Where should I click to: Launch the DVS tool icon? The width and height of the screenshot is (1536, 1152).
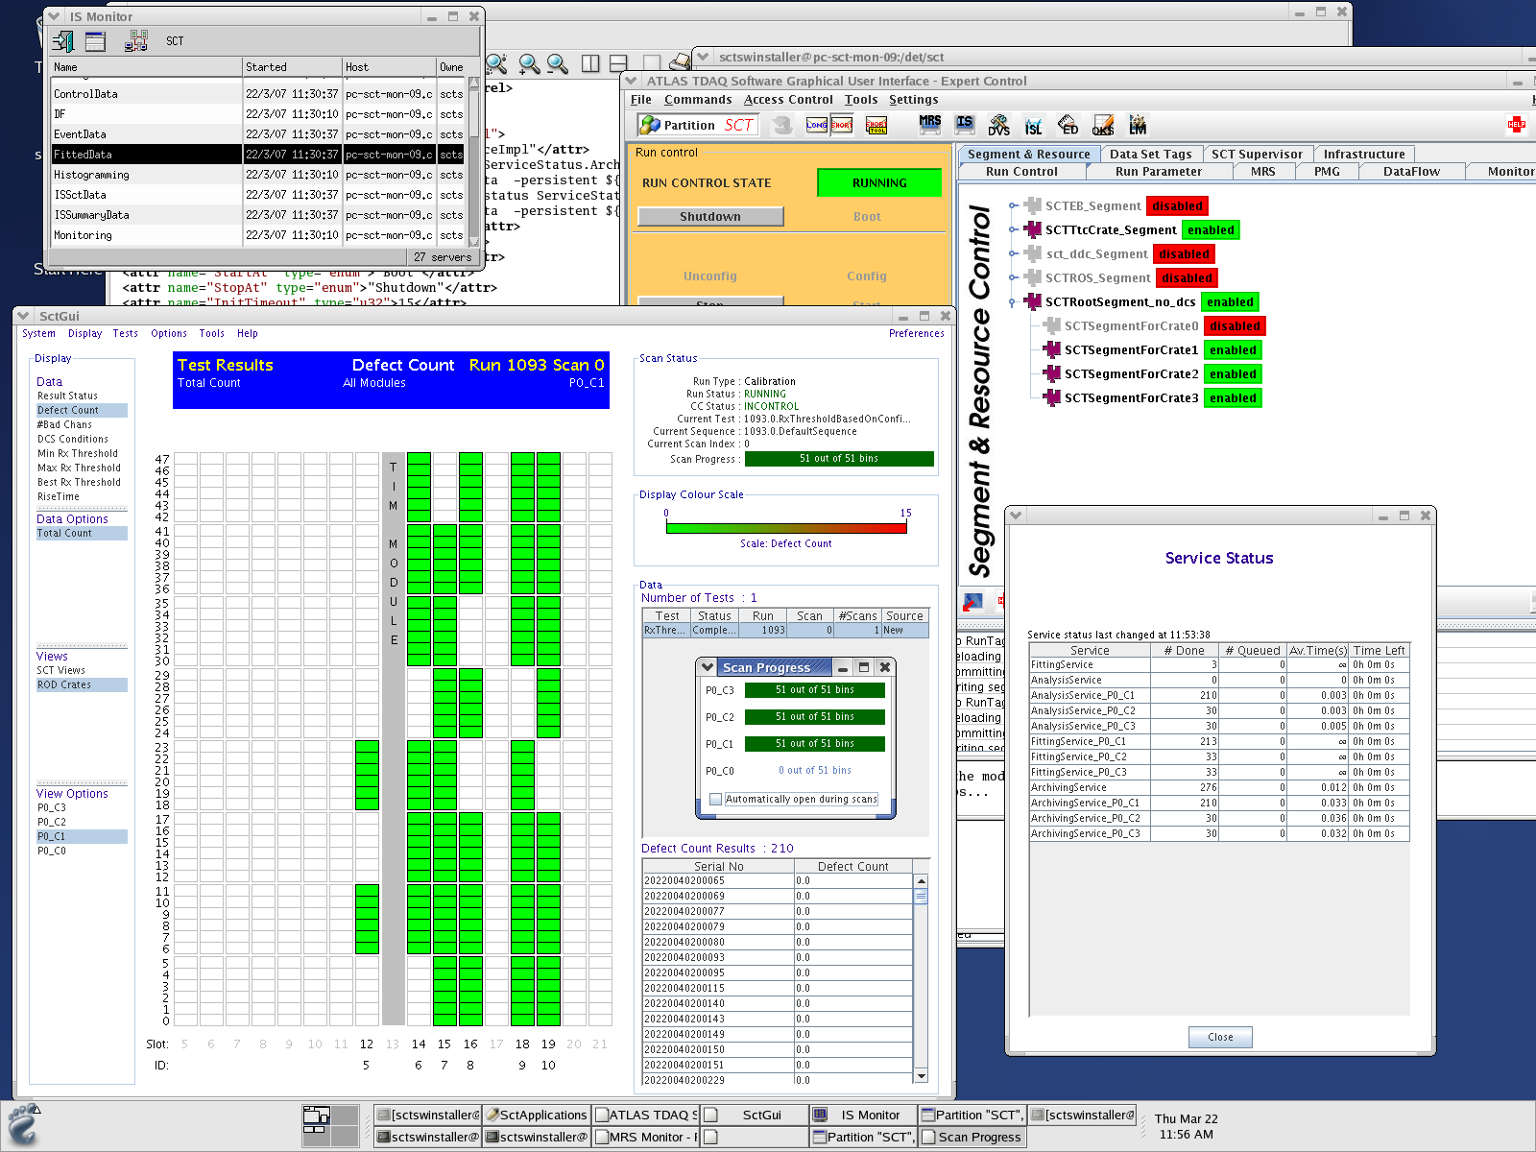click(x=998, y=125)
